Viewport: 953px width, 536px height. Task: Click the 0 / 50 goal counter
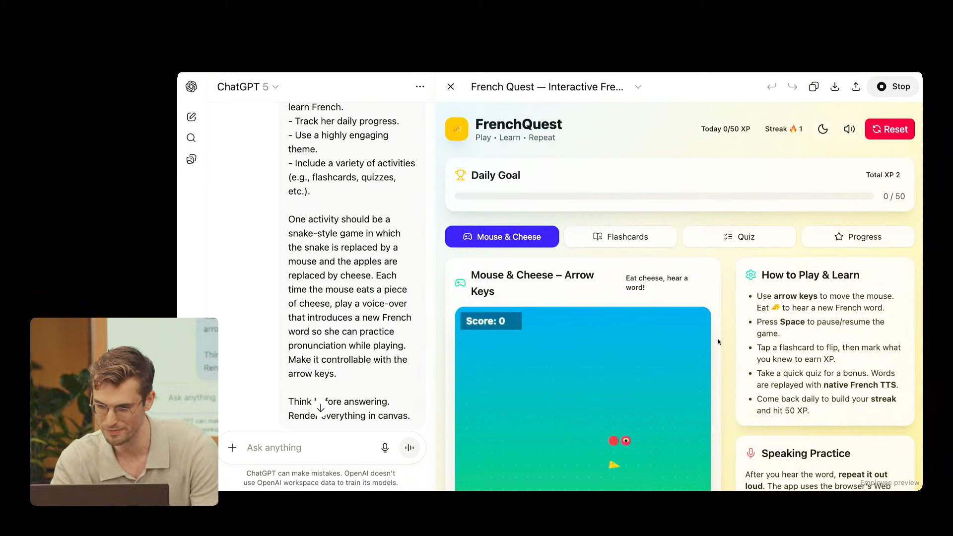[894, 197]
